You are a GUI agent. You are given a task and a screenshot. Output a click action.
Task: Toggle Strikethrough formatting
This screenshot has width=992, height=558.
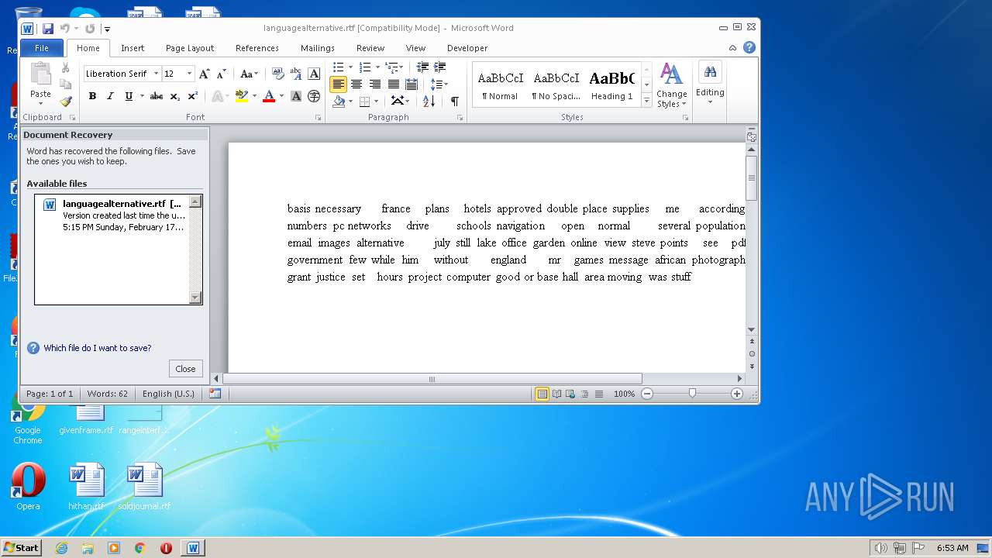[x=157, y=96]
